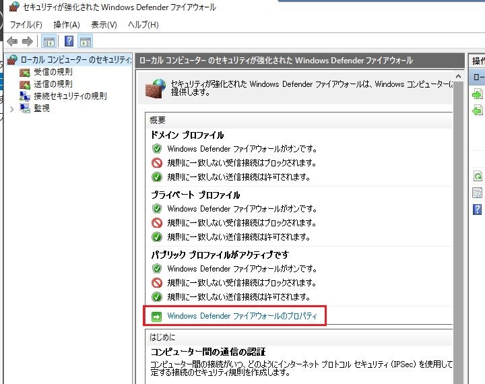Click the import policy green arrow action icon
Screen dimensions: 485x384
478,94
